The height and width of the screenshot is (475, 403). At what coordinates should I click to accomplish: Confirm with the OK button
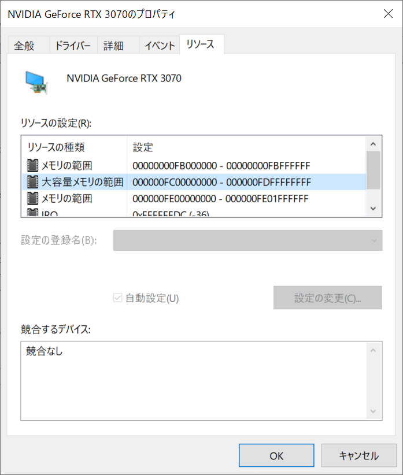[276, 455]
